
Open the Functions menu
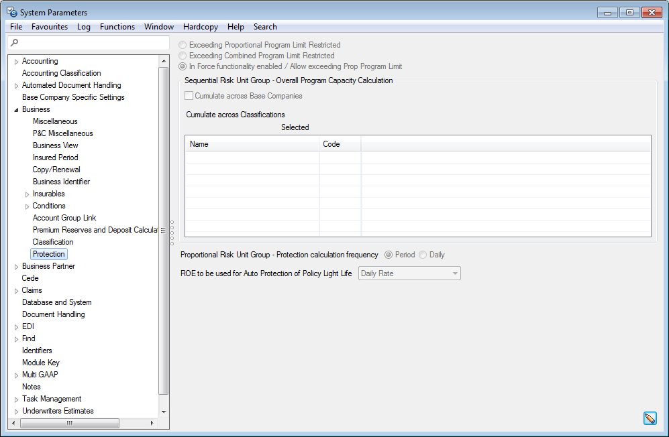tap(117, 27)
